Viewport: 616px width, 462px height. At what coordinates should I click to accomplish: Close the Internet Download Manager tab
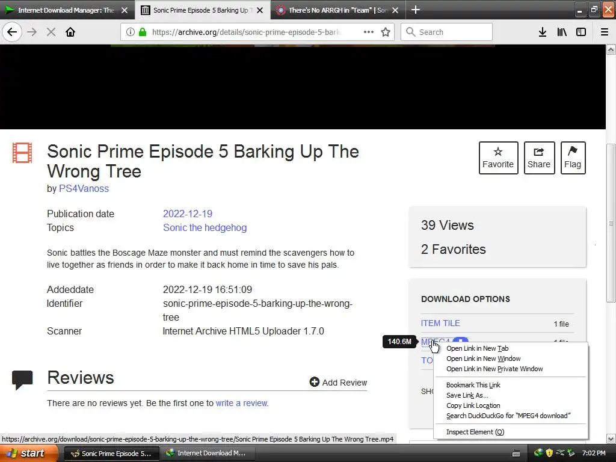pos(125,10)
